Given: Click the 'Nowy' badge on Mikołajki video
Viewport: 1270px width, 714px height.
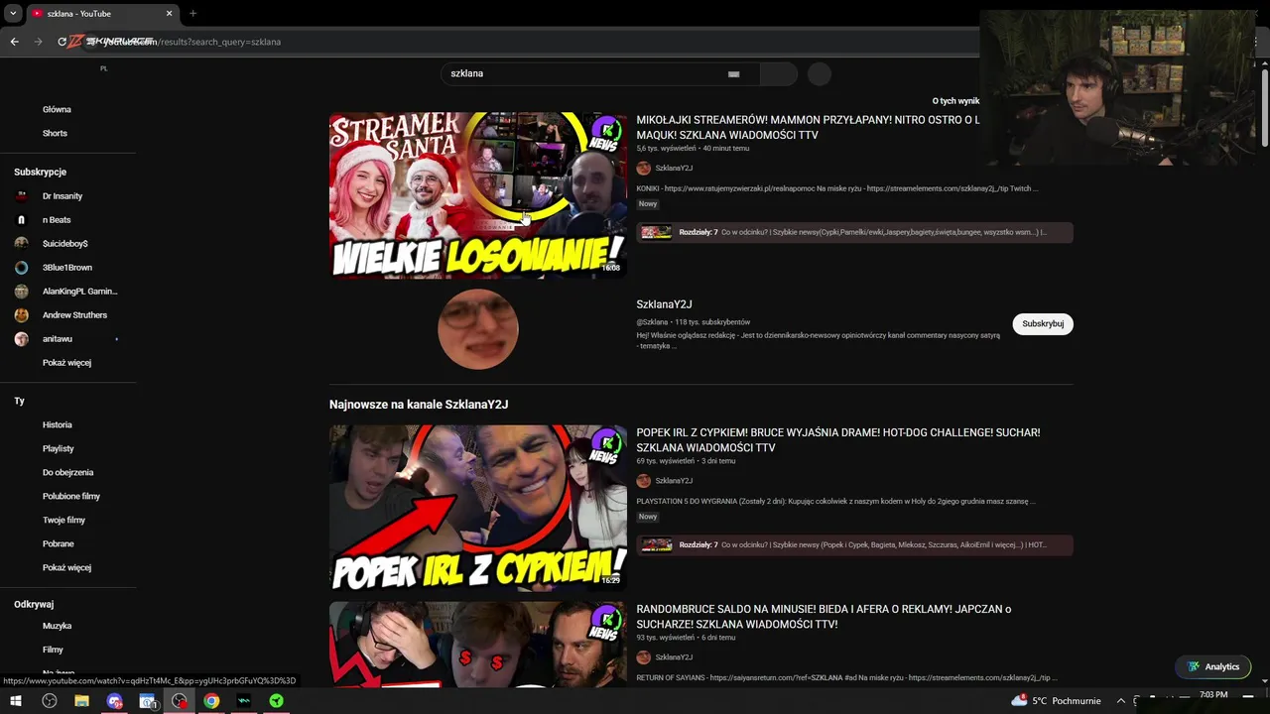Looking at the screenshot, I should pyautogui.click(x=648, y=204).
